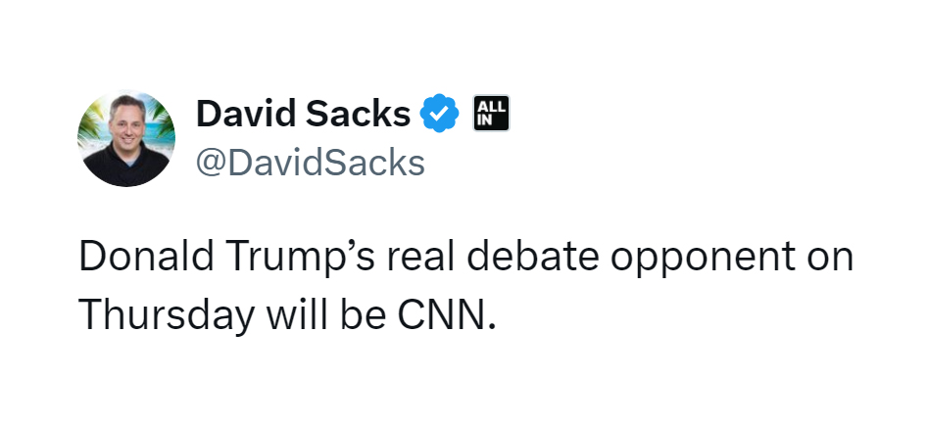Click the word "will" in the tweet
The width and height of the screenshot is (927, 428).
(296, 314)
